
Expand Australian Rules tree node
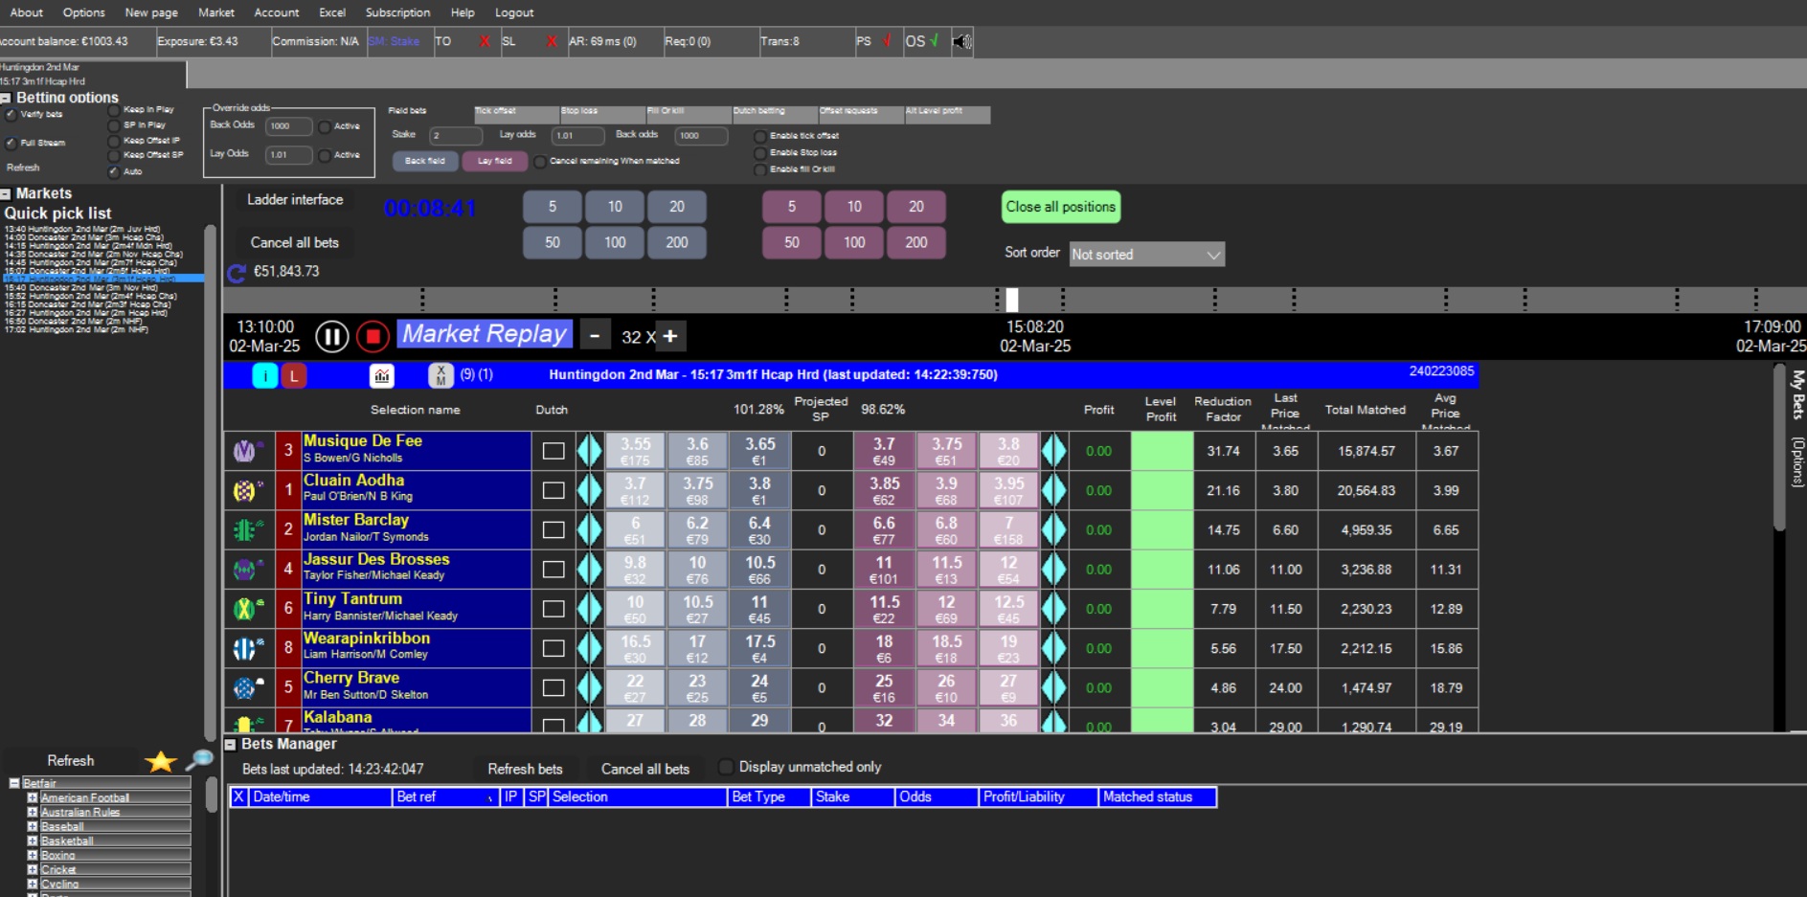(33, 812)
